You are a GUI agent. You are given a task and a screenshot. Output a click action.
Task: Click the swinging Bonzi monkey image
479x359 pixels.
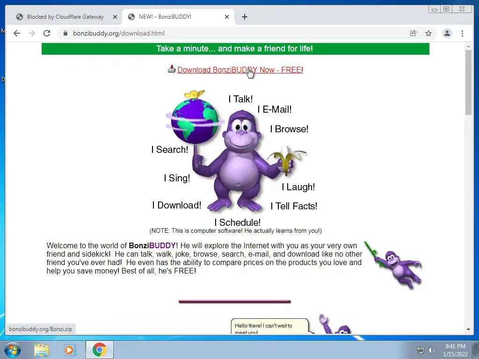click(394, 265)
